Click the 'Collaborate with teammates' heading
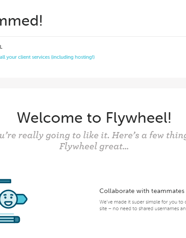Viewport: 186px width, 238px height. 142,191
